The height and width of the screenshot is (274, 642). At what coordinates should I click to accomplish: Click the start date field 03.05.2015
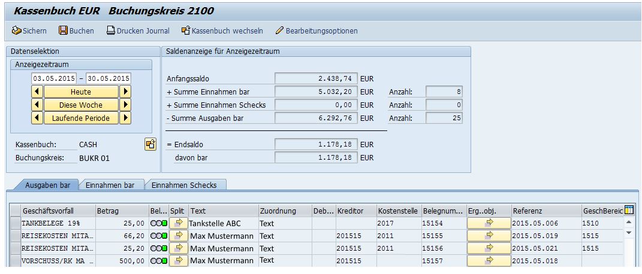(x=55, y=78)
